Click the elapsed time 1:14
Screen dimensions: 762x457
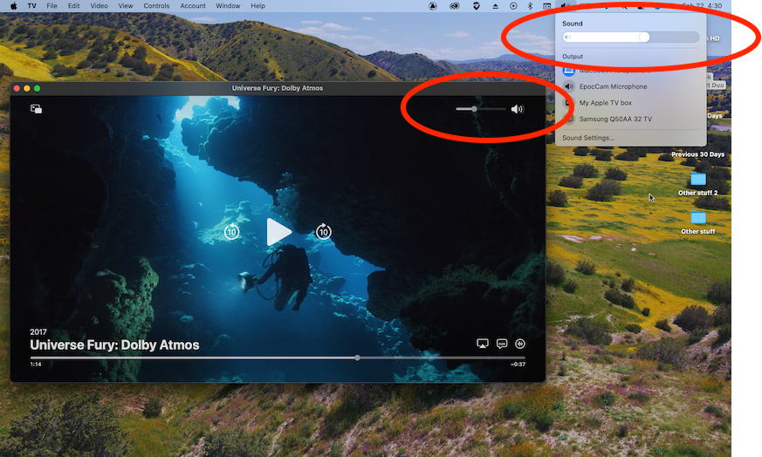(x=36, y=365)
